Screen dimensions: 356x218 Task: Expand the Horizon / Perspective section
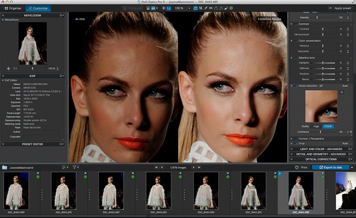[x=291, y=139]
